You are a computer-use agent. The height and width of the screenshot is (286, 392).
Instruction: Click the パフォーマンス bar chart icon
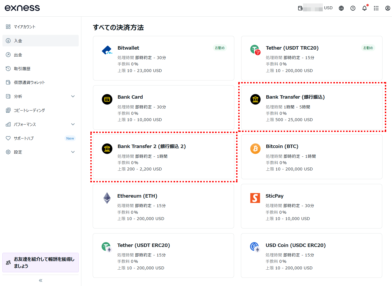point(8,124)
